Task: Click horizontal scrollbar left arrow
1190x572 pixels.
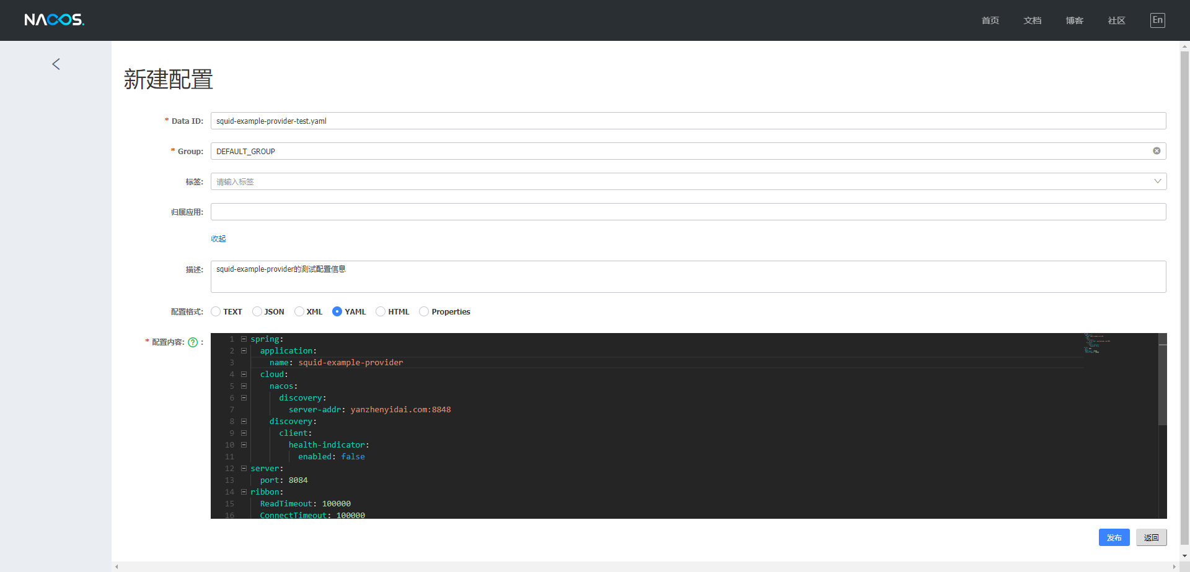Action: pos(117,566)
